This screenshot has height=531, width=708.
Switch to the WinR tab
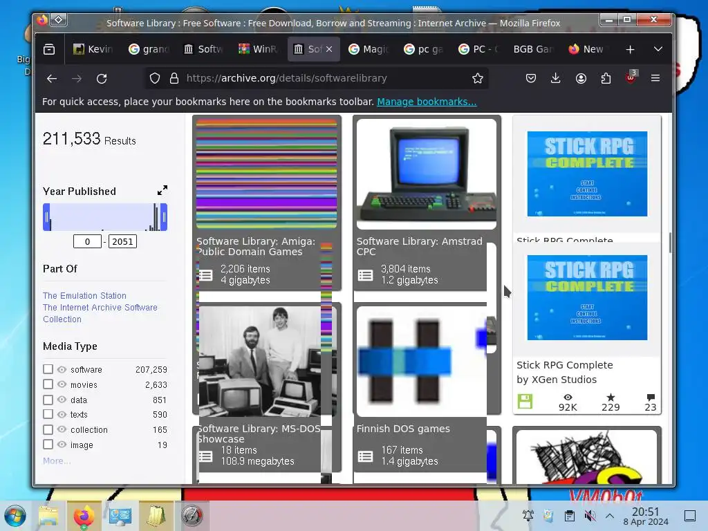coord(259,49)
